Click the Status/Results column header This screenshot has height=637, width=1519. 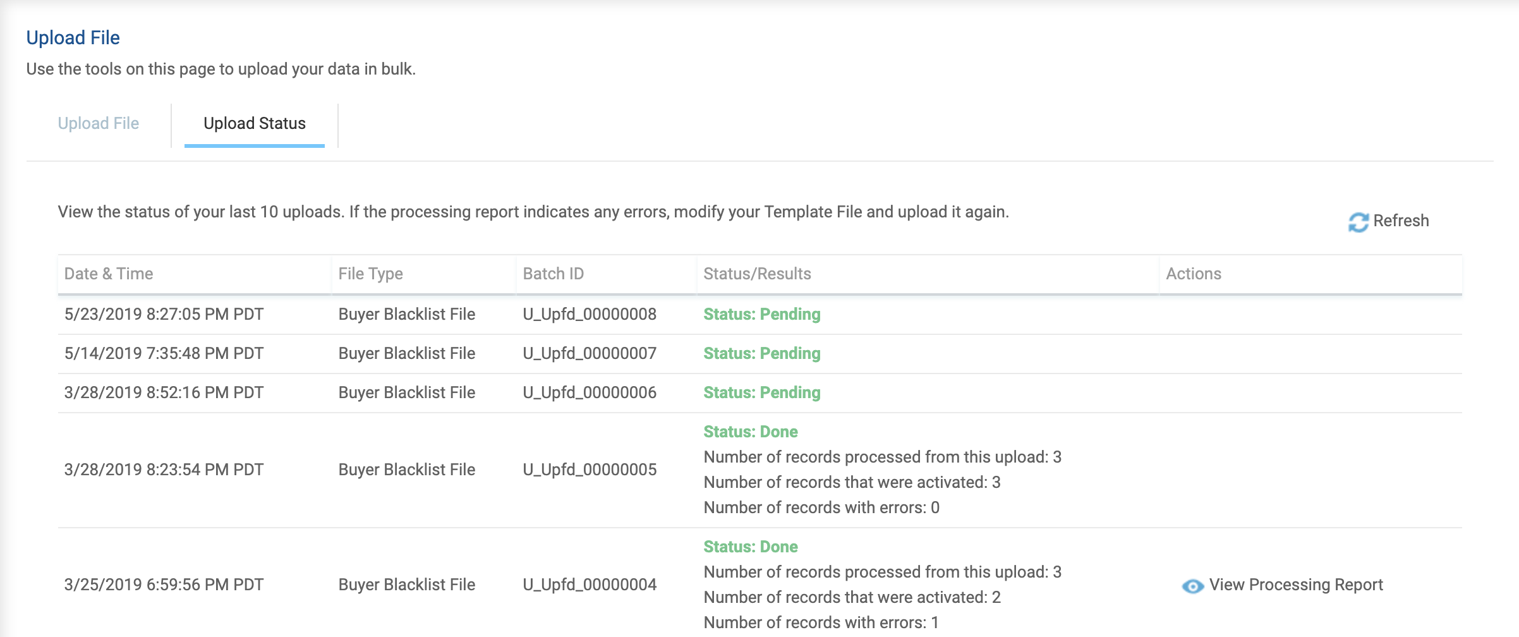point(756,273)
